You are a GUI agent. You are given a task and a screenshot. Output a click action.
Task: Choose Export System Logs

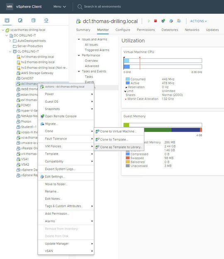tap(66, 169)
